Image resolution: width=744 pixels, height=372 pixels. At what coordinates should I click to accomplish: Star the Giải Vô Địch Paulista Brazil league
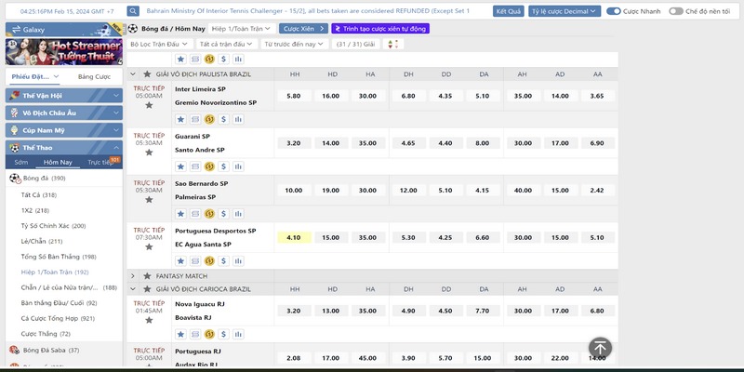(x=147, y=74)
